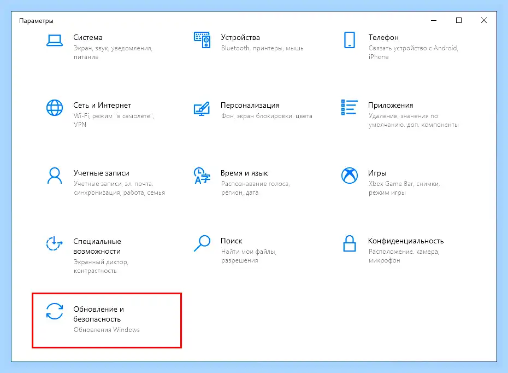Open the Система settings heading

[88, 37]
